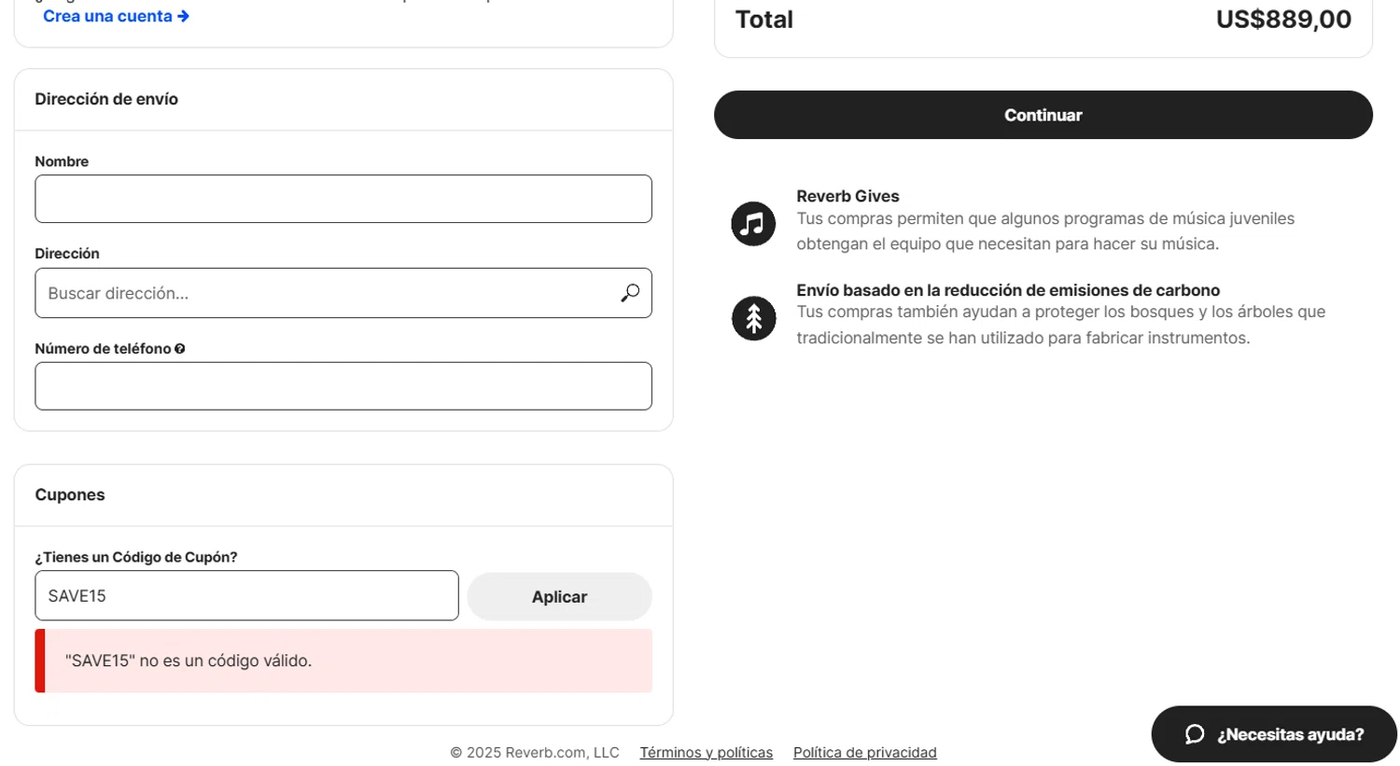Click the Reverb Gives music note icon
Screen dimensions: 1400x766
753,224
